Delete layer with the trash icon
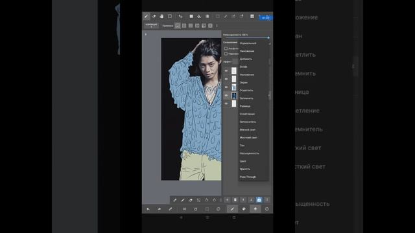 coord(235,200)
